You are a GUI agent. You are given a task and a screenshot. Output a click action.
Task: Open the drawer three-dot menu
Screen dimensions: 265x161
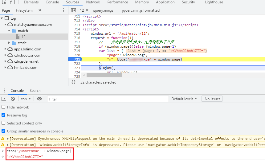pyautogui.click(x=4, y=91)
